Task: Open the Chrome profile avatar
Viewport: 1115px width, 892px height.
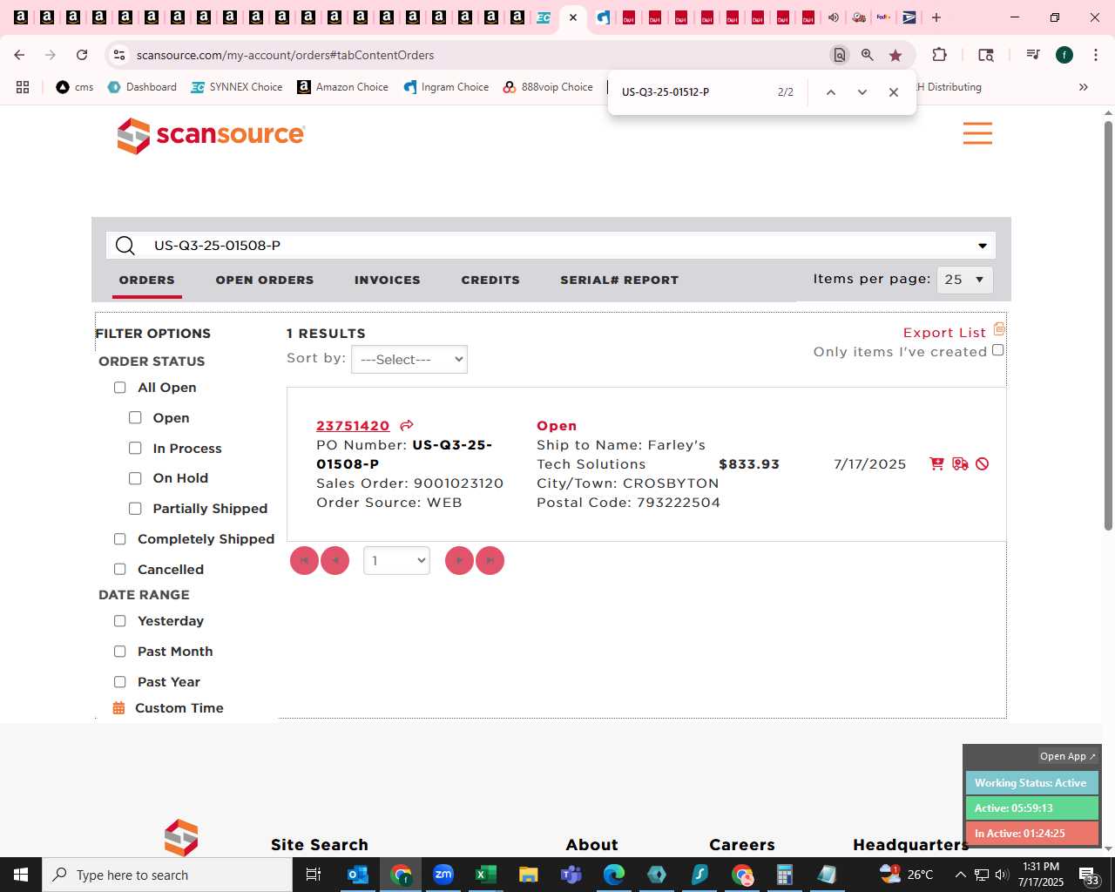Action: tap(1064, 55)
